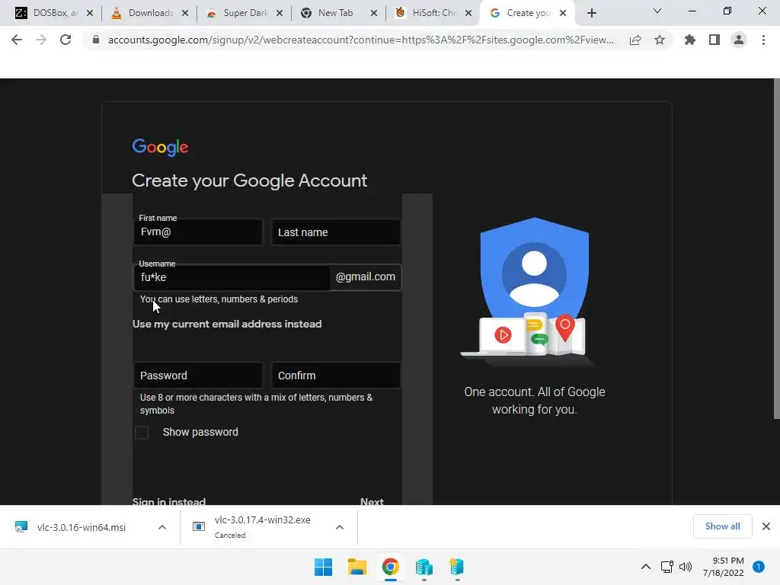Open the Extensions puzzle icon
The width and height of the screenshot is (780, 585).
click(689, 40)
